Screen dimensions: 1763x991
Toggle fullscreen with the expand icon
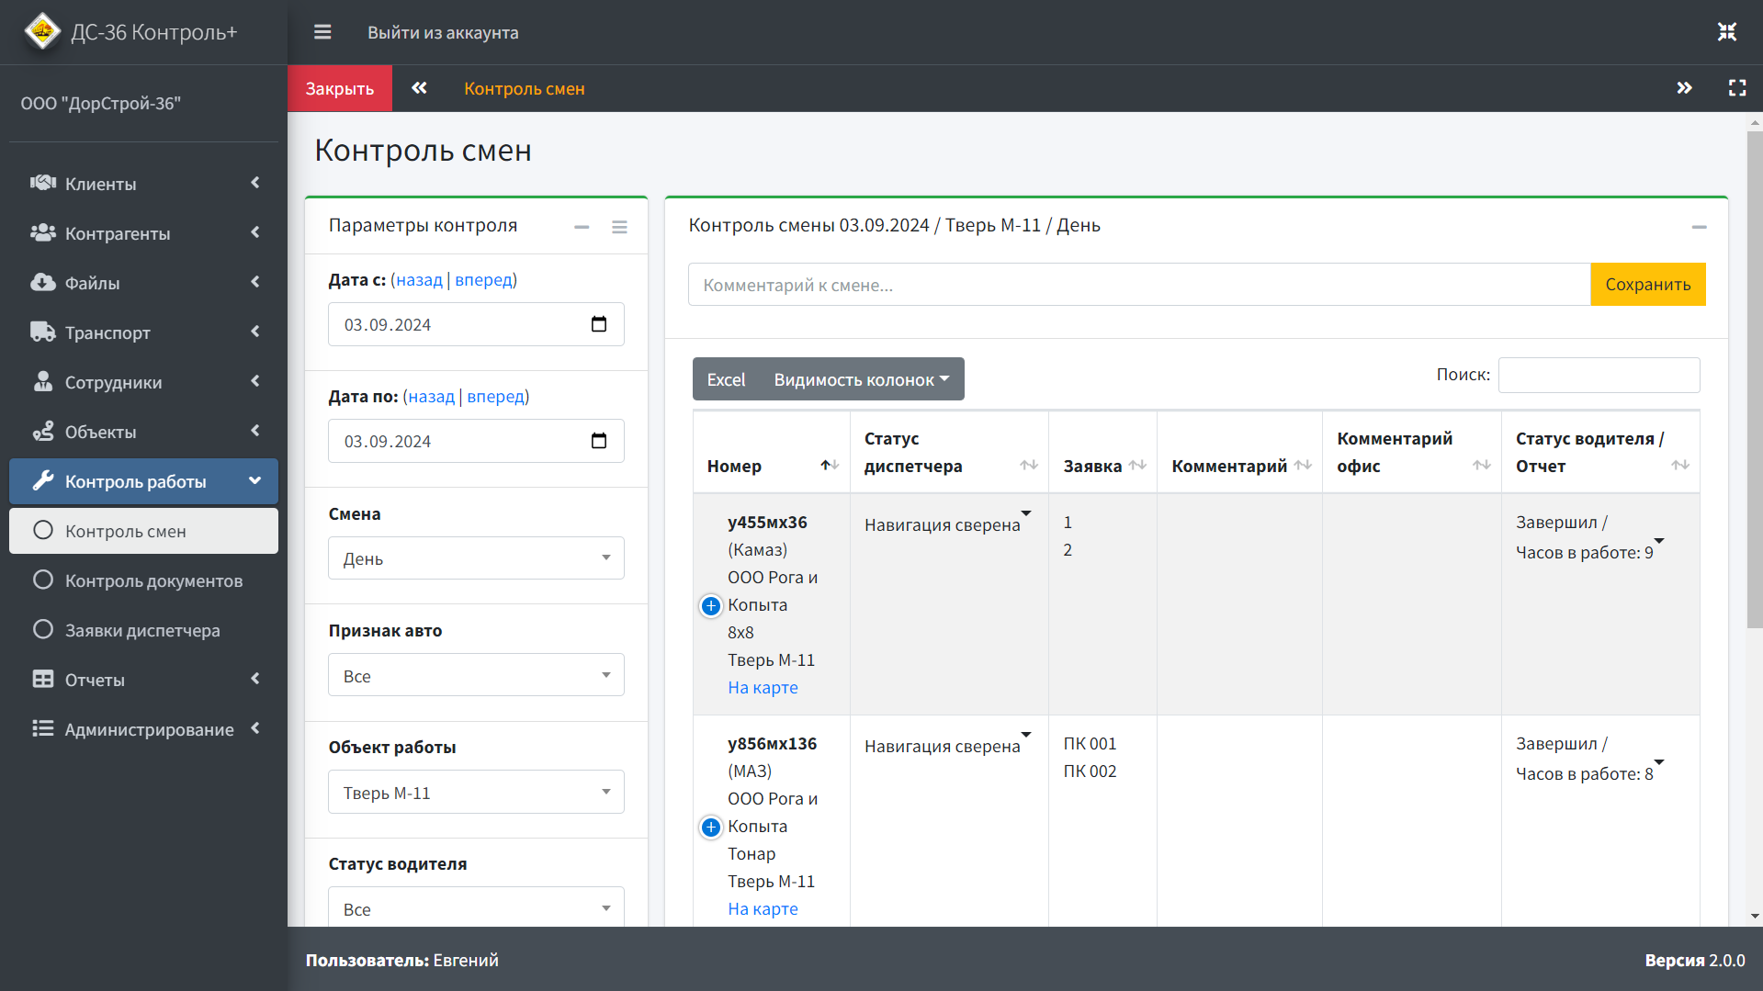(x=1737, y=88)
